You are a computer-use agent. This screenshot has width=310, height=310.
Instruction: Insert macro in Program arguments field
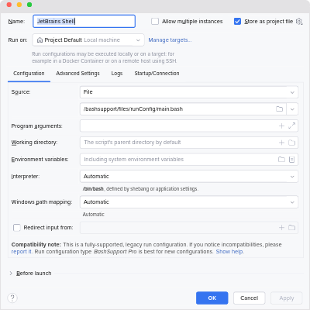click(x=281, y=126)
